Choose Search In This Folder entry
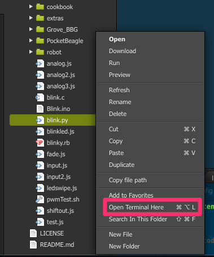The width and height of the screenshot is (214, 257). [x=150, y=219]
